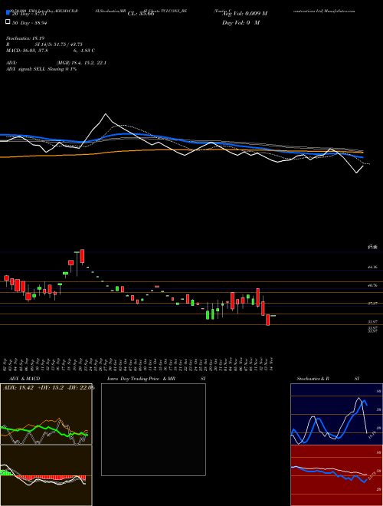Click the 37.37 price axis label
This screenshot has height=506, width=383.
tap(372, 304)
